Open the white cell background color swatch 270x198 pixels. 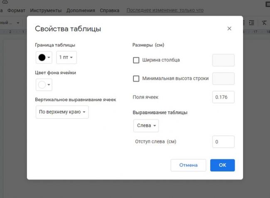coord(44,85)
